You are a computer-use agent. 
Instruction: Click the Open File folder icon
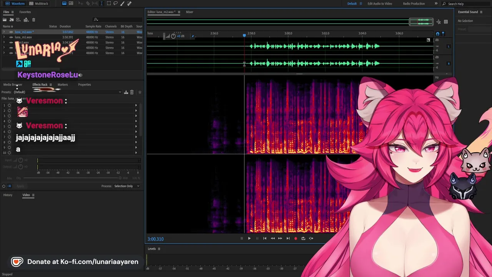point(5,20)
